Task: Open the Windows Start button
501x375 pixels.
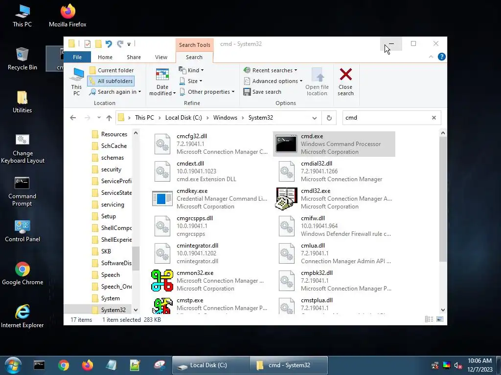Action: click(13, 365)
